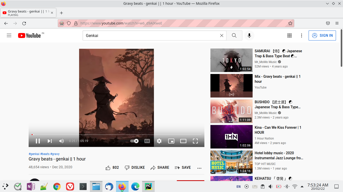The width and height of the screenshot is (343, 192).
Task: Toggle closed captions CC
Action: coord(147,141)
